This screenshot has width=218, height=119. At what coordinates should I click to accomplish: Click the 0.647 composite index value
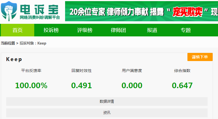(x=182, y=85)
